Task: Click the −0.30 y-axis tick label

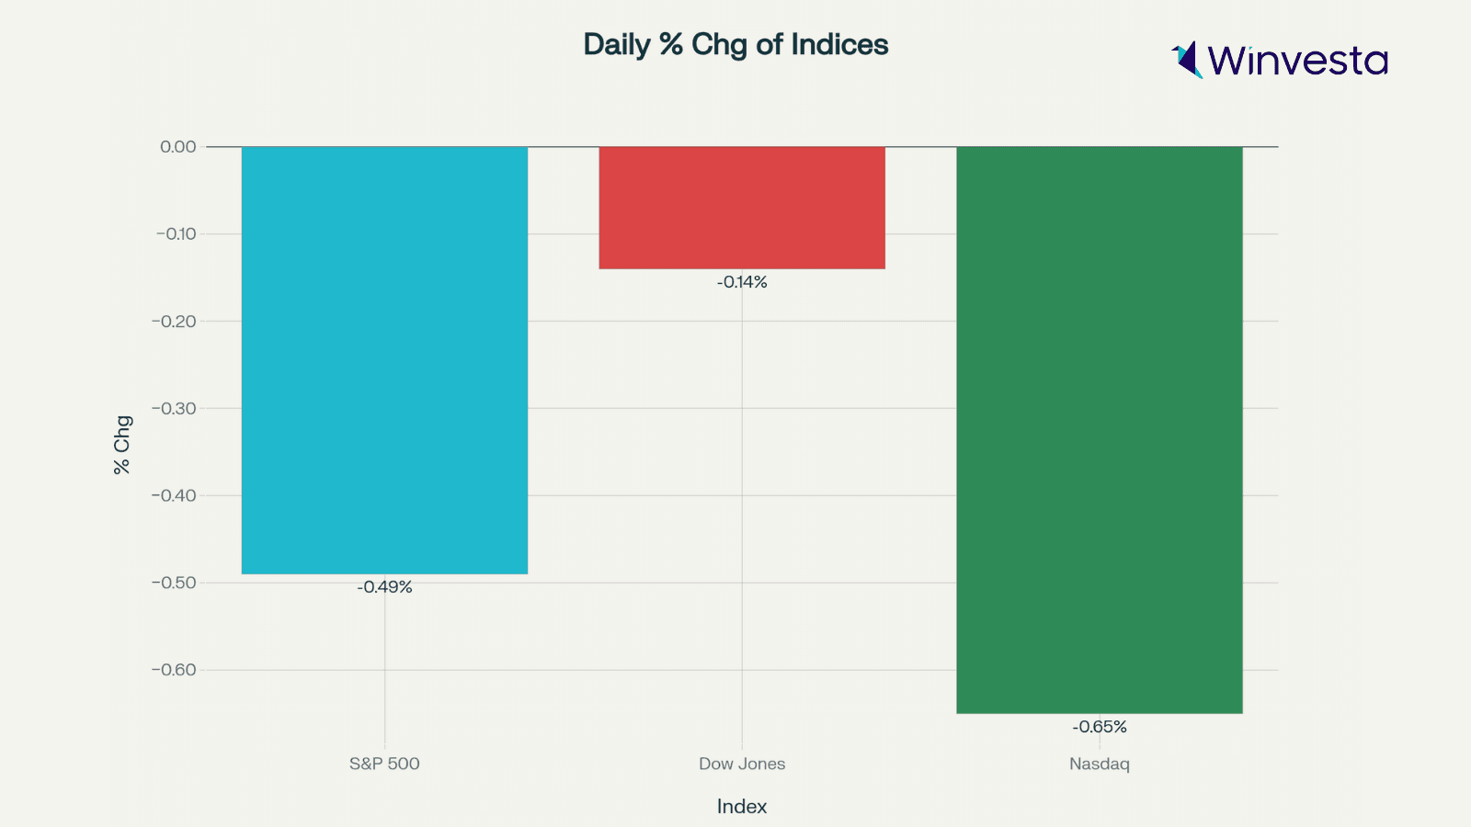Action: pos(175,408)
